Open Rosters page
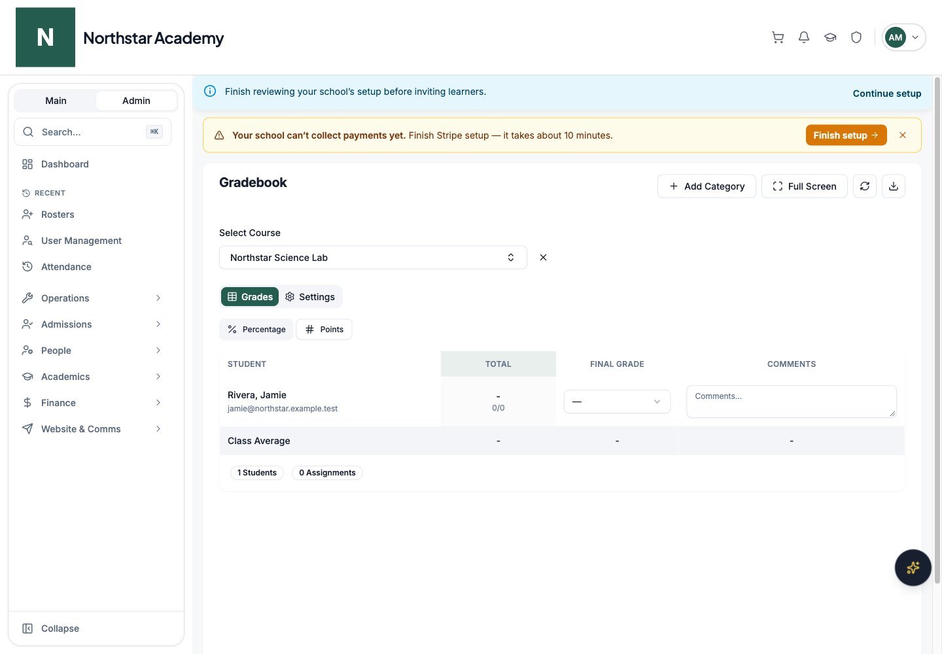 (92, 215)
